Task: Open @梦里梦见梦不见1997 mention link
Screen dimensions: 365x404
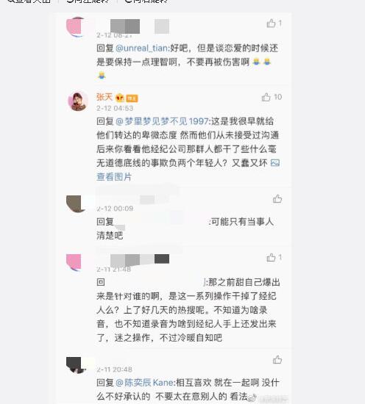Action: (162, 121)
